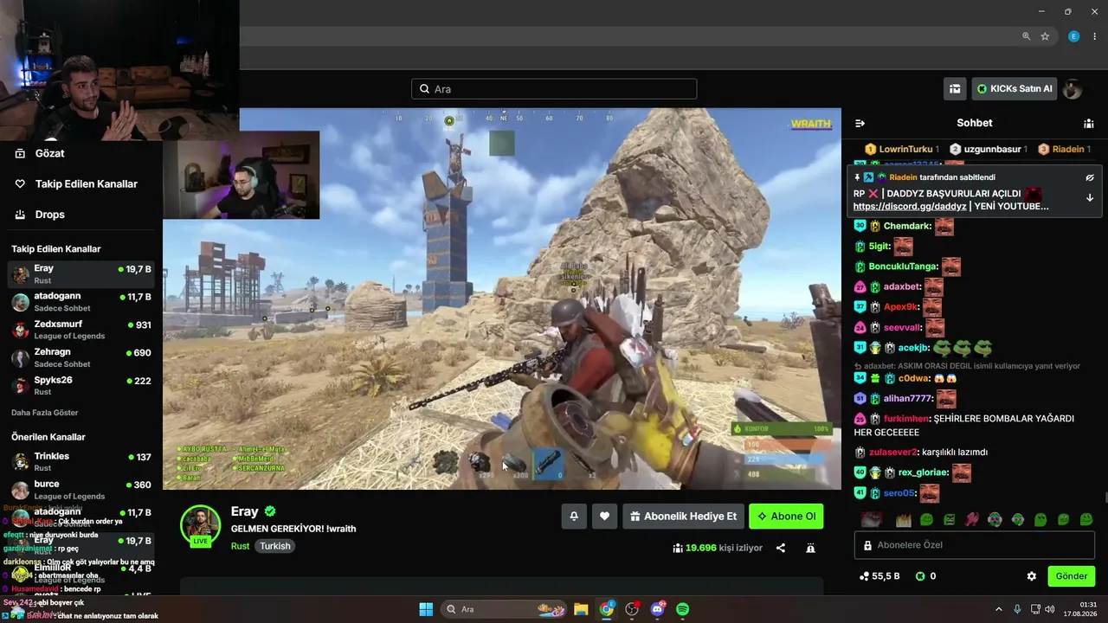This screenshot has height=623, width=1108.
Task: Select the first red face quick emote
Action: [872, 519]
